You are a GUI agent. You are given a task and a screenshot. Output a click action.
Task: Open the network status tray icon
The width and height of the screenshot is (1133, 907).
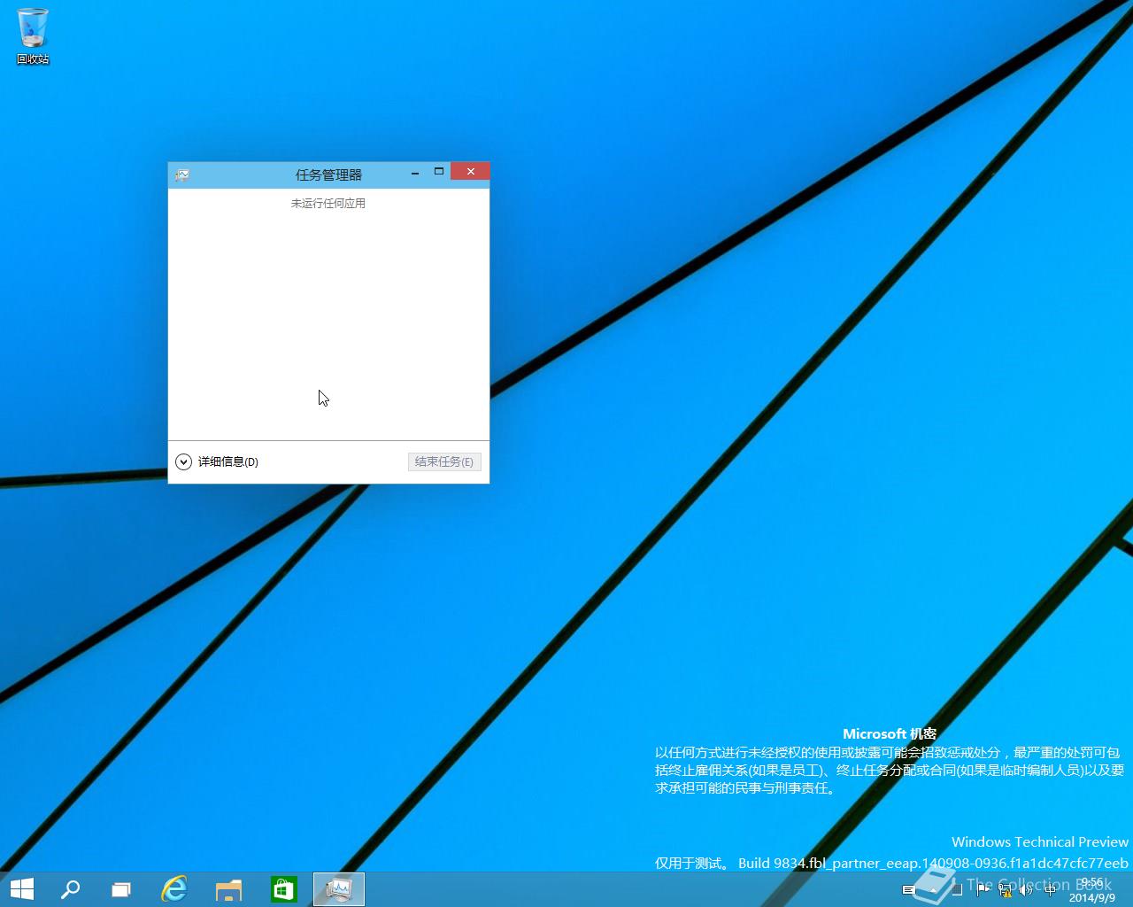(1005, 889)
